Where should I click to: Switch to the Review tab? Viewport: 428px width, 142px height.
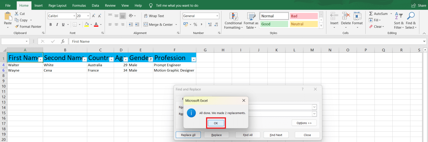(110, 6)
